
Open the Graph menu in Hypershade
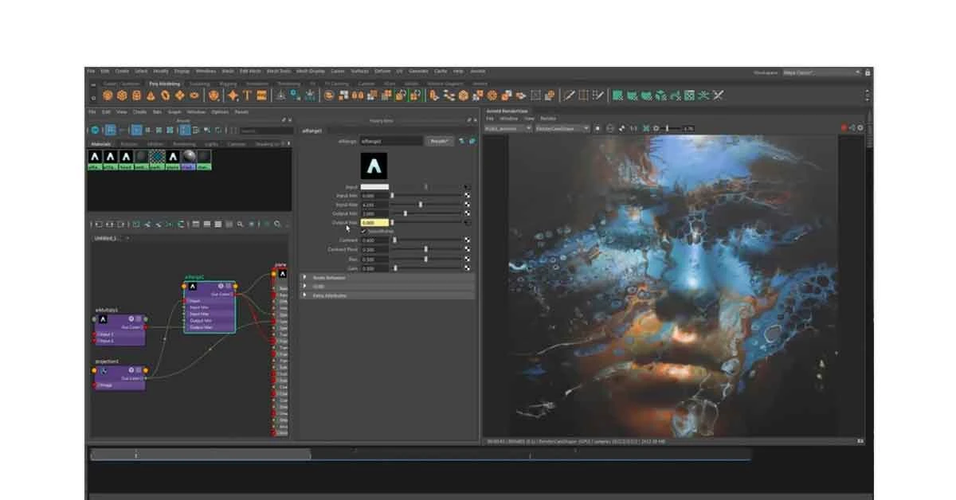coord(174,111)
